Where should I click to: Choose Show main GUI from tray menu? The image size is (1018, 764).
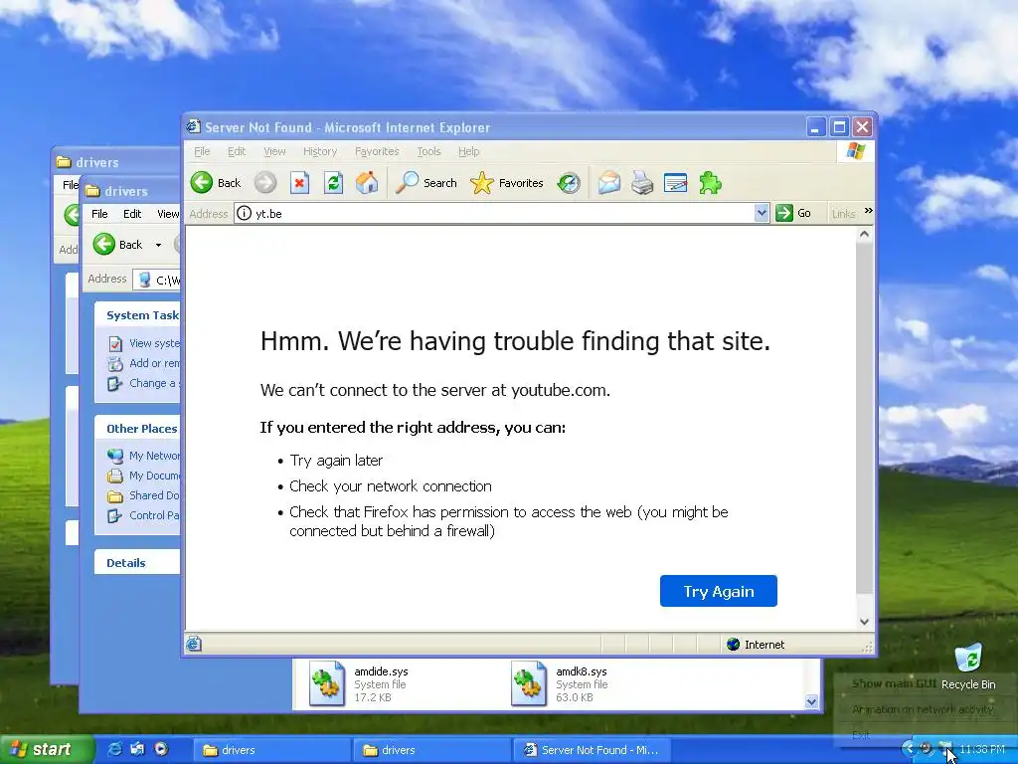(x=894, y=683)
